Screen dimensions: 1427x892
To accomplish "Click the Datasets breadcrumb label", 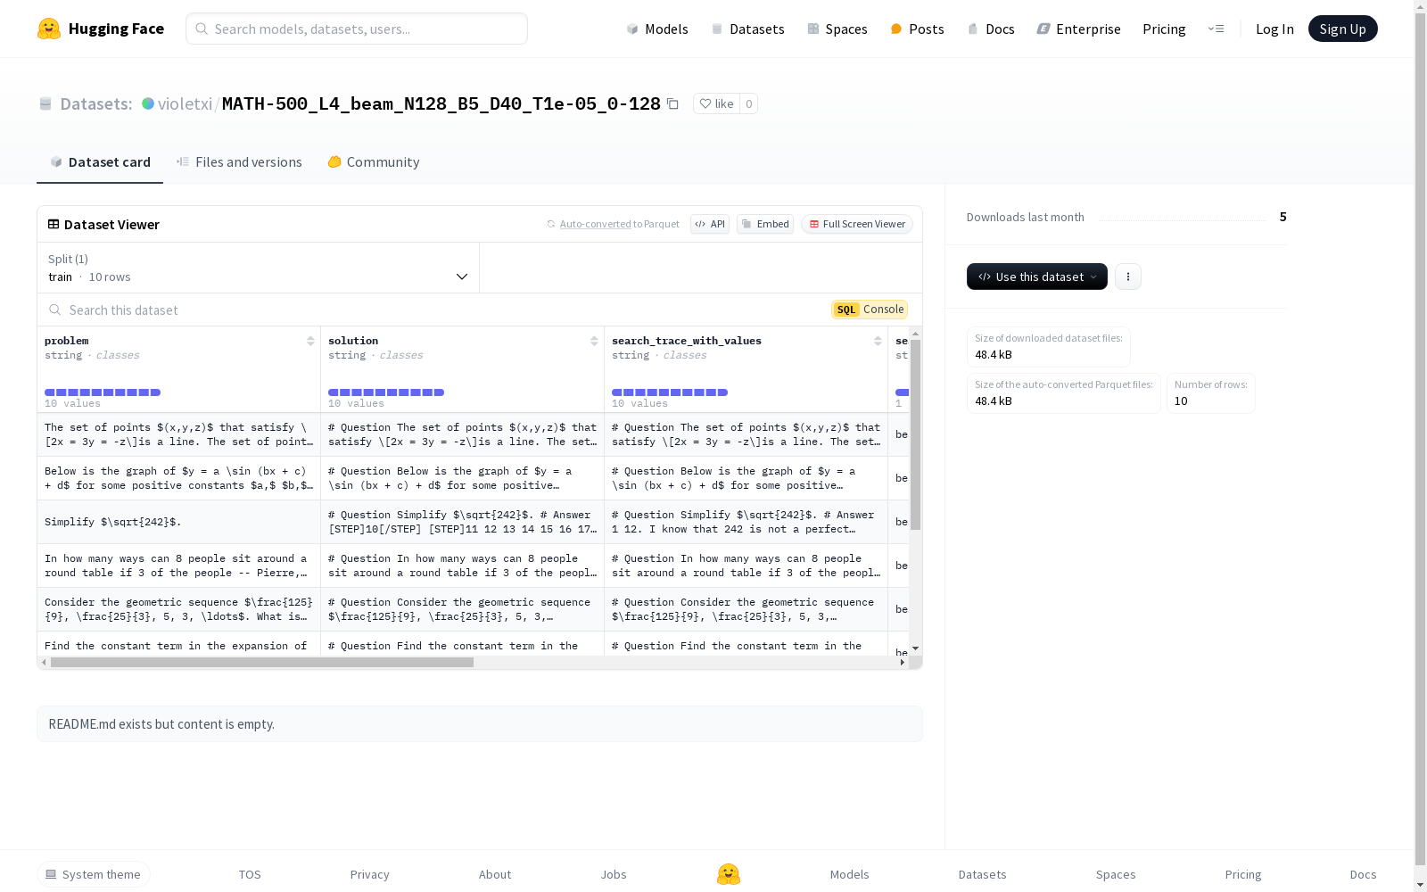I will 95,103.
